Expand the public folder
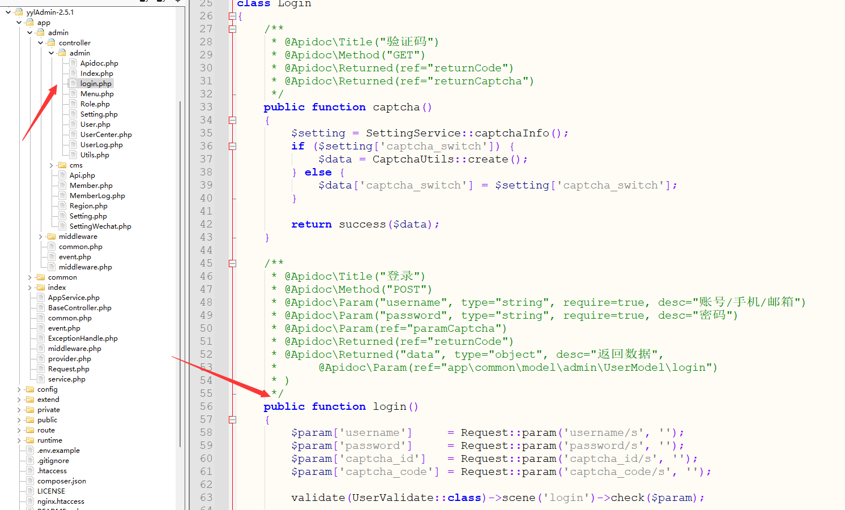 (x=19, y=419)
